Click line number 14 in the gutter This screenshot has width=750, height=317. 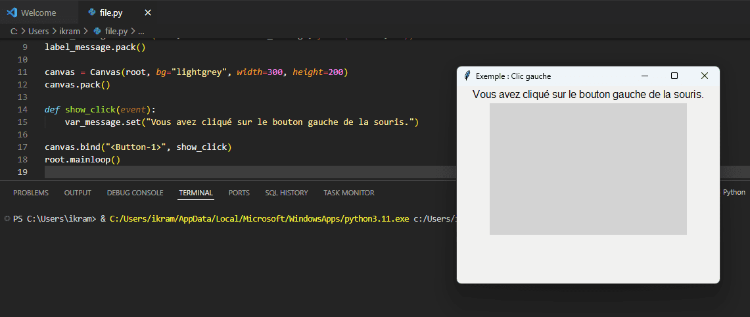tap(22, 110)
